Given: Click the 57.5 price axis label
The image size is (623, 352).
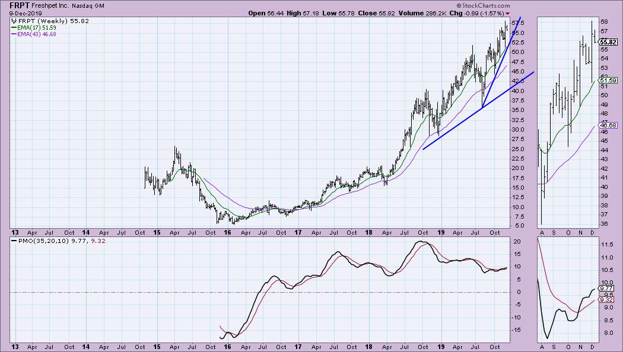Looking at the screenshot, I should [x=518, y=23].
